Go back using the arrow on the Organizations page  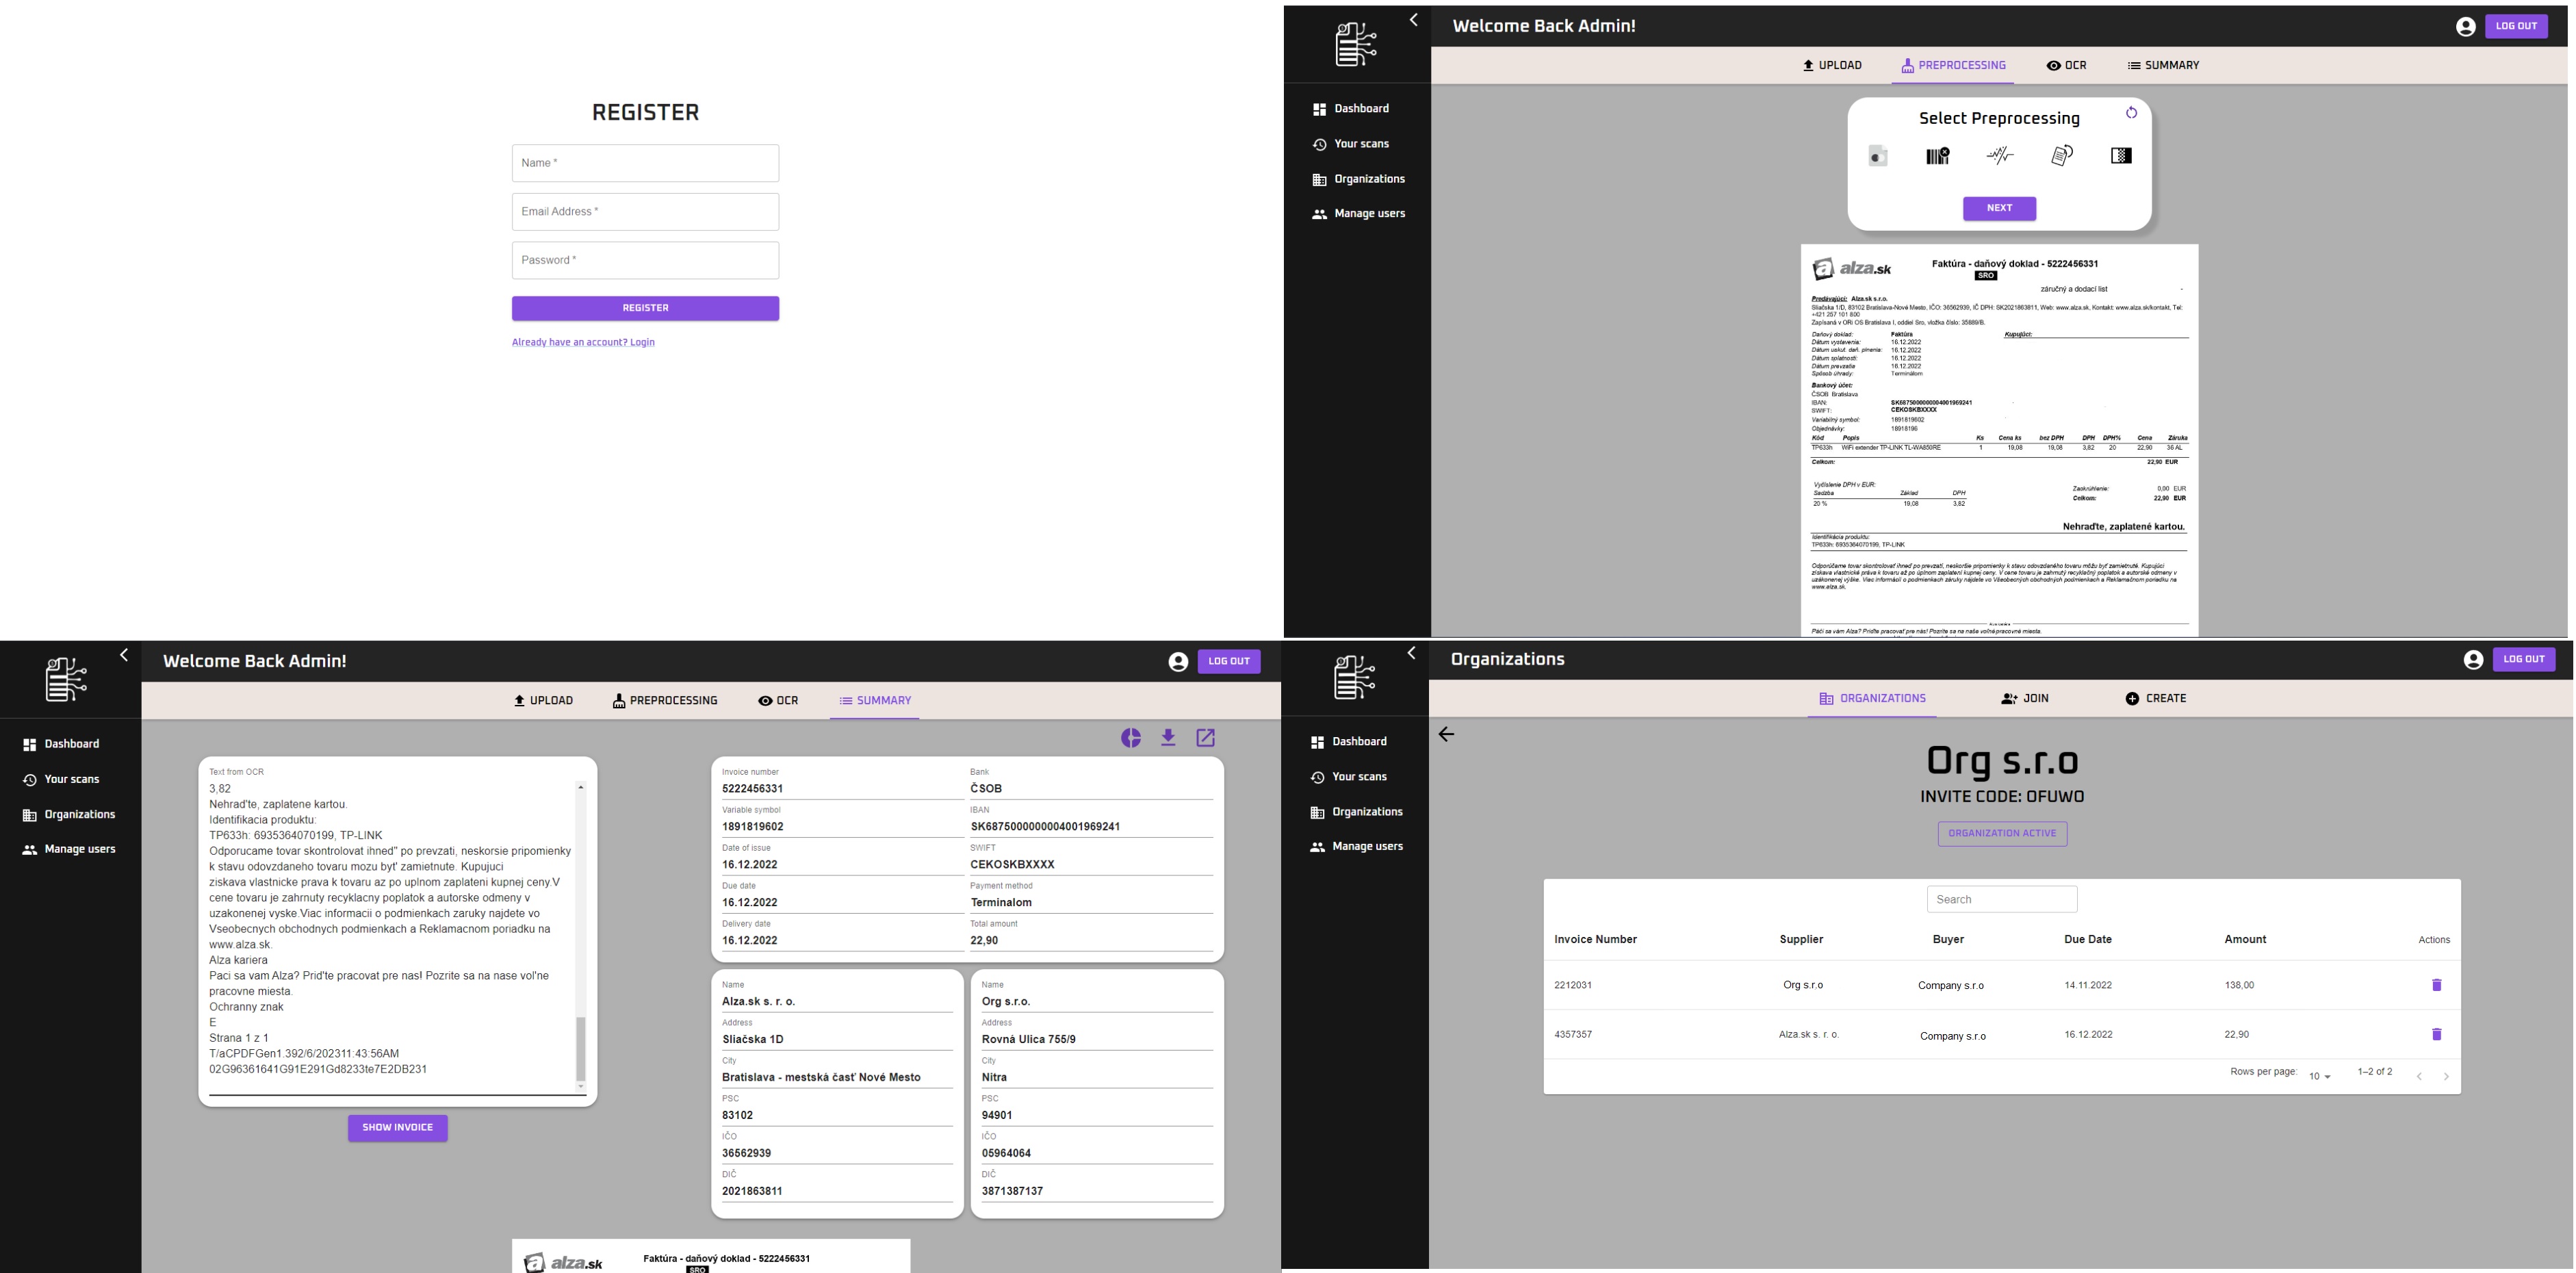pyautogui.click(x=1446, y=735)
